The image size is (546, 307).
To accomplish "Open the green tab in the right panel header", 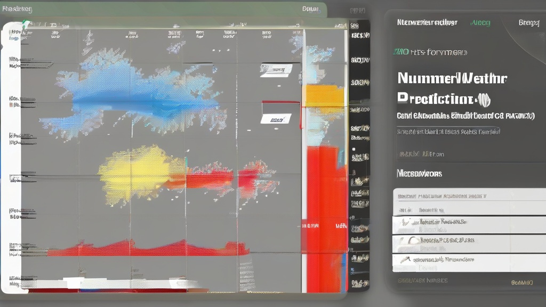I will pos(480,23).
